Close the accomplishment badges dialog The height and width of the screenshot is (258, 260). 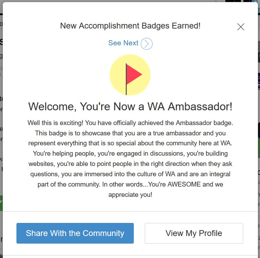click(x=240, y=27)
